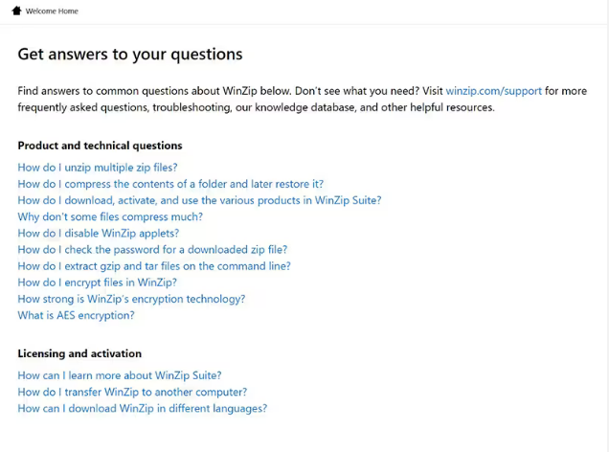The width and height of the screenshot is (609, 452).
Task: Click 'Why don't some files compress much?'
Action: (110, 216)
